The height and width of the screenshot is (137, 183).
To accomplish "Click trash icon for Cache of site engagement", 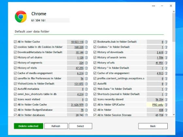I will click(166, 73).
